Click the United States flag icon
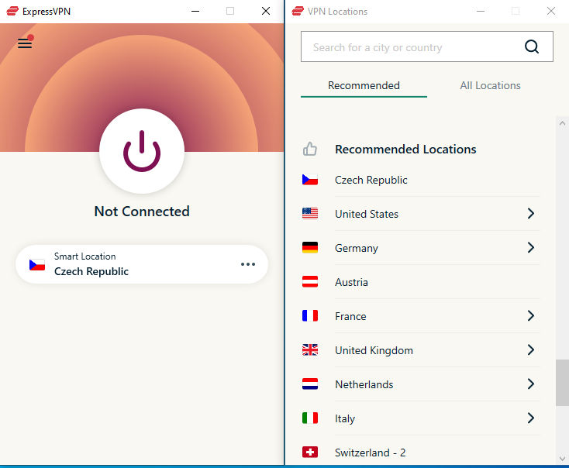The image size is (569, 468). [x=310, y=214]
